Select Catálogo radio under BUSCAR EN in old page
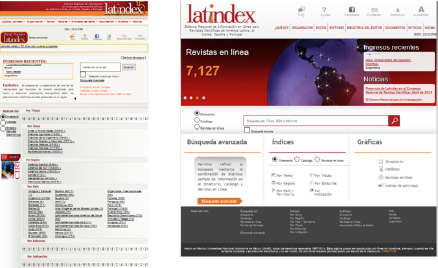438x268 pixels. (3, 123)
